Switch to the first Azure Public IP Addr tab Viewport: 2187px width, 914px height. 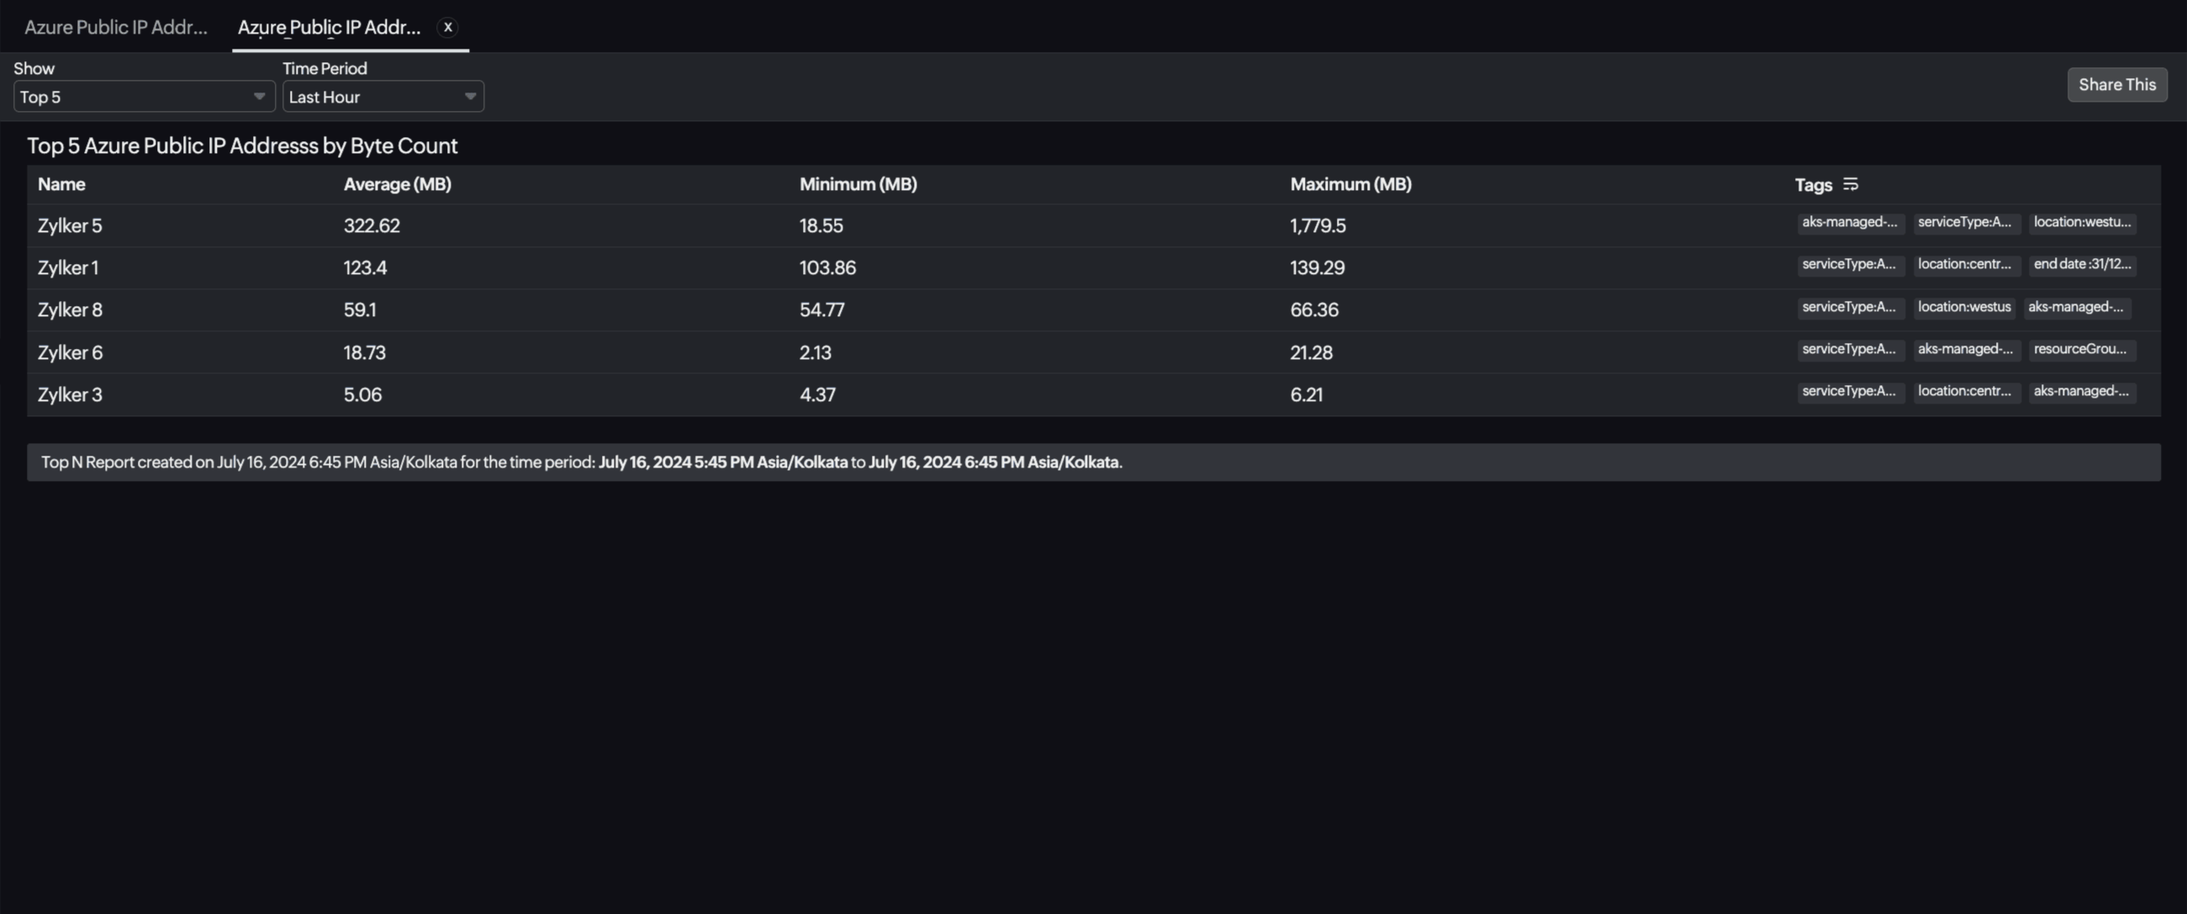point(115,26)
